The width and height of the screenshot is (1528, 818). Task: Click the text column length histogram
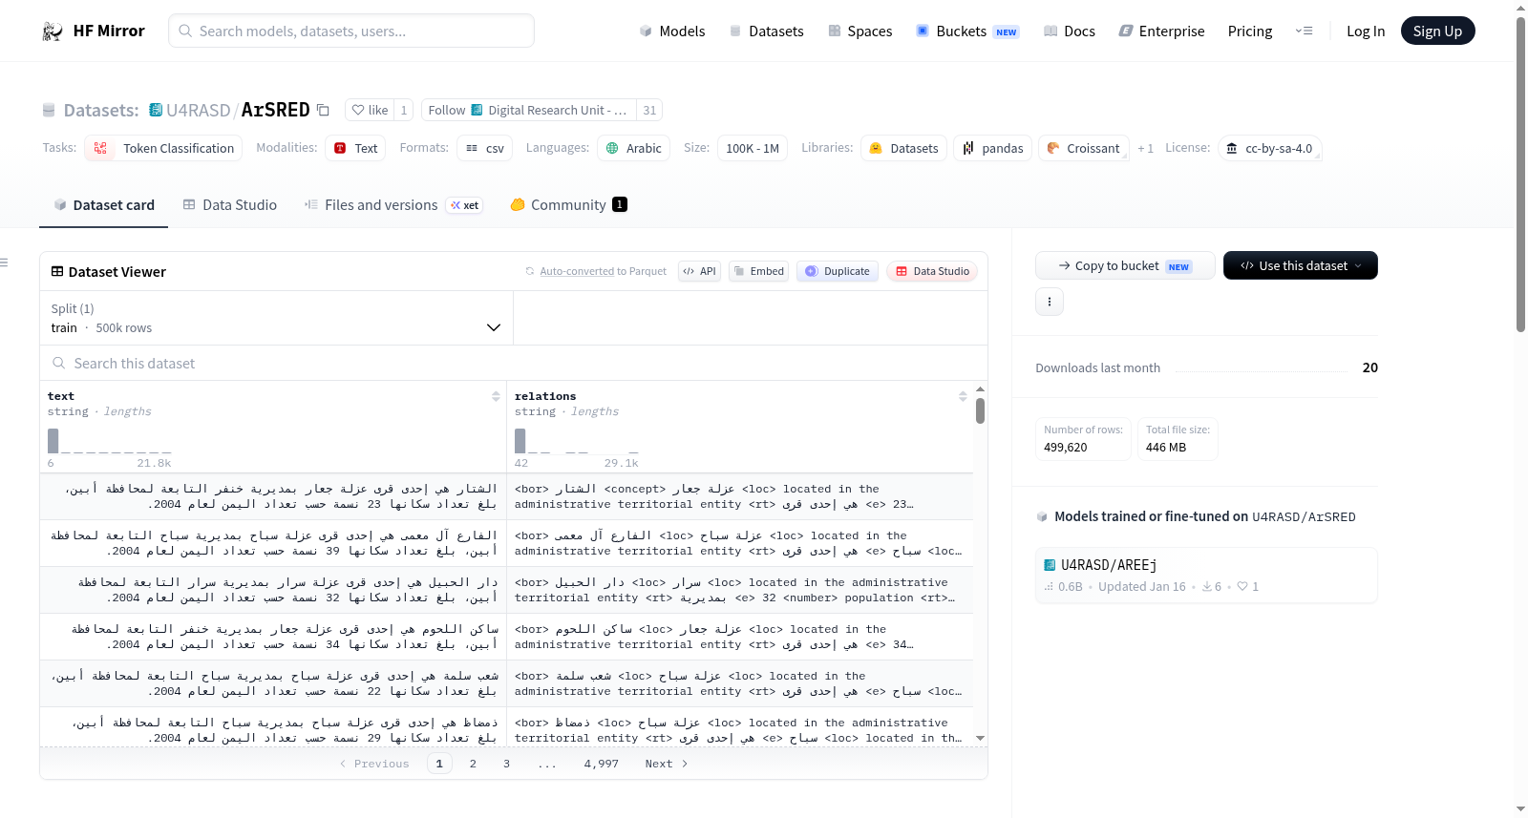coord(110,441)
